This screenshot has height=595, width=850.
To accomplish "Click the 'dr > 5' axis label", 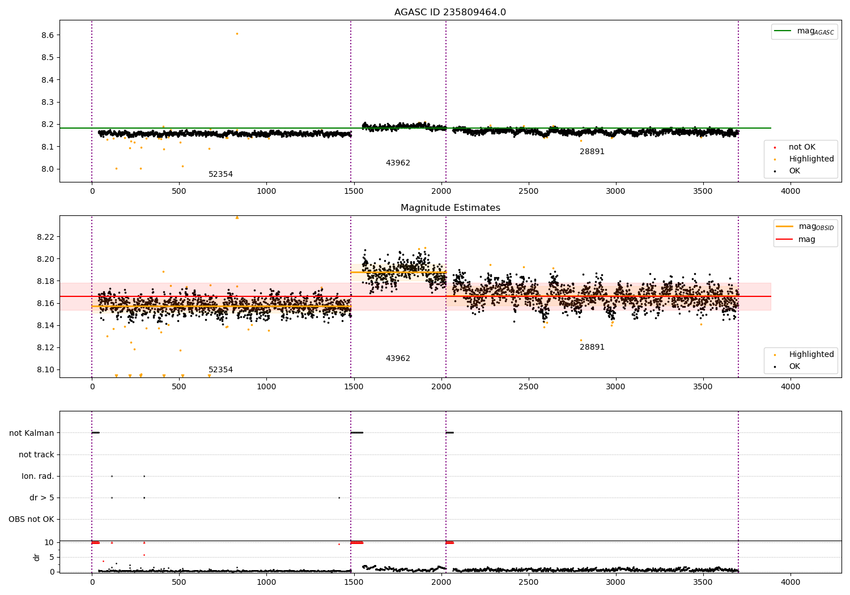I will tap(42, 498).
